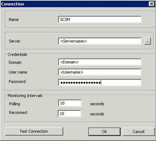Select the Domain text box
Viewport: 156px width, 141px height.
click(100, 62)
